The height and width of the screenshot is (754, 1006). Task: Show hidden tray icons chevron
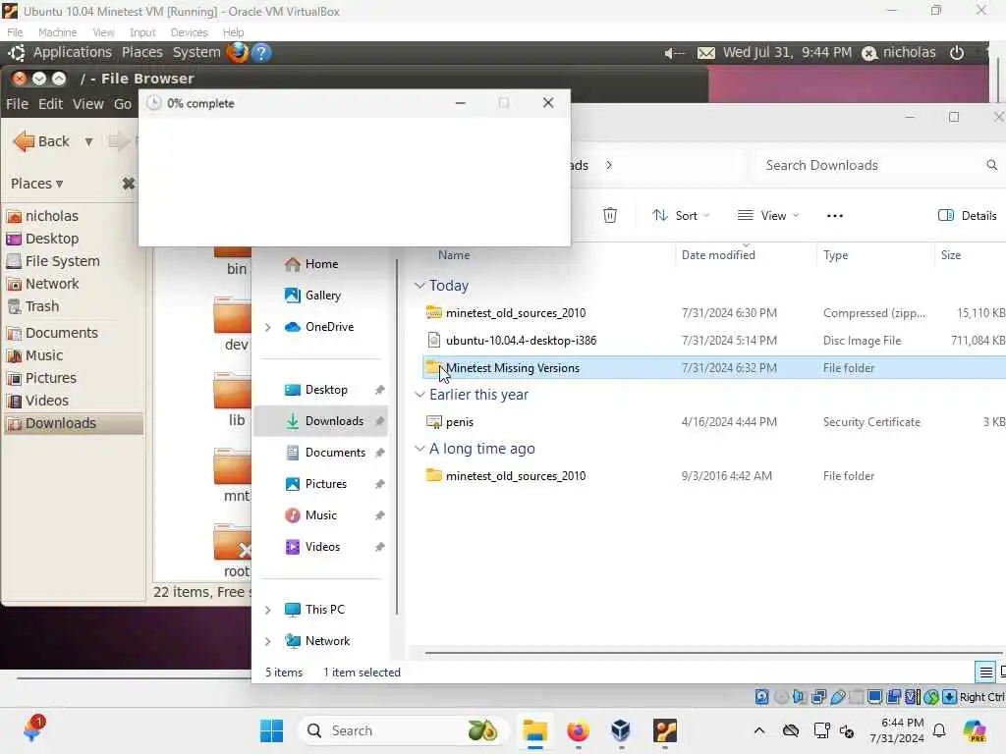[759, 730]
